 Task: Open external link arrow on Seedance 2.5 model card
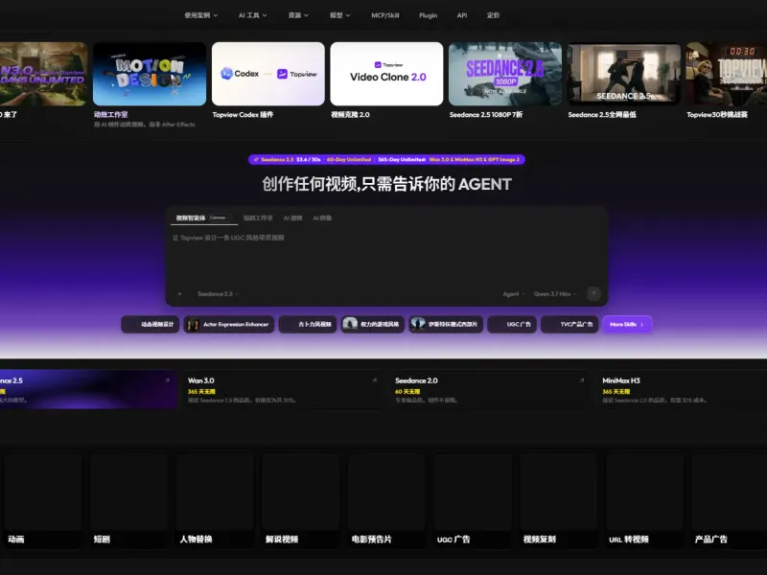(x=167, y=380)
